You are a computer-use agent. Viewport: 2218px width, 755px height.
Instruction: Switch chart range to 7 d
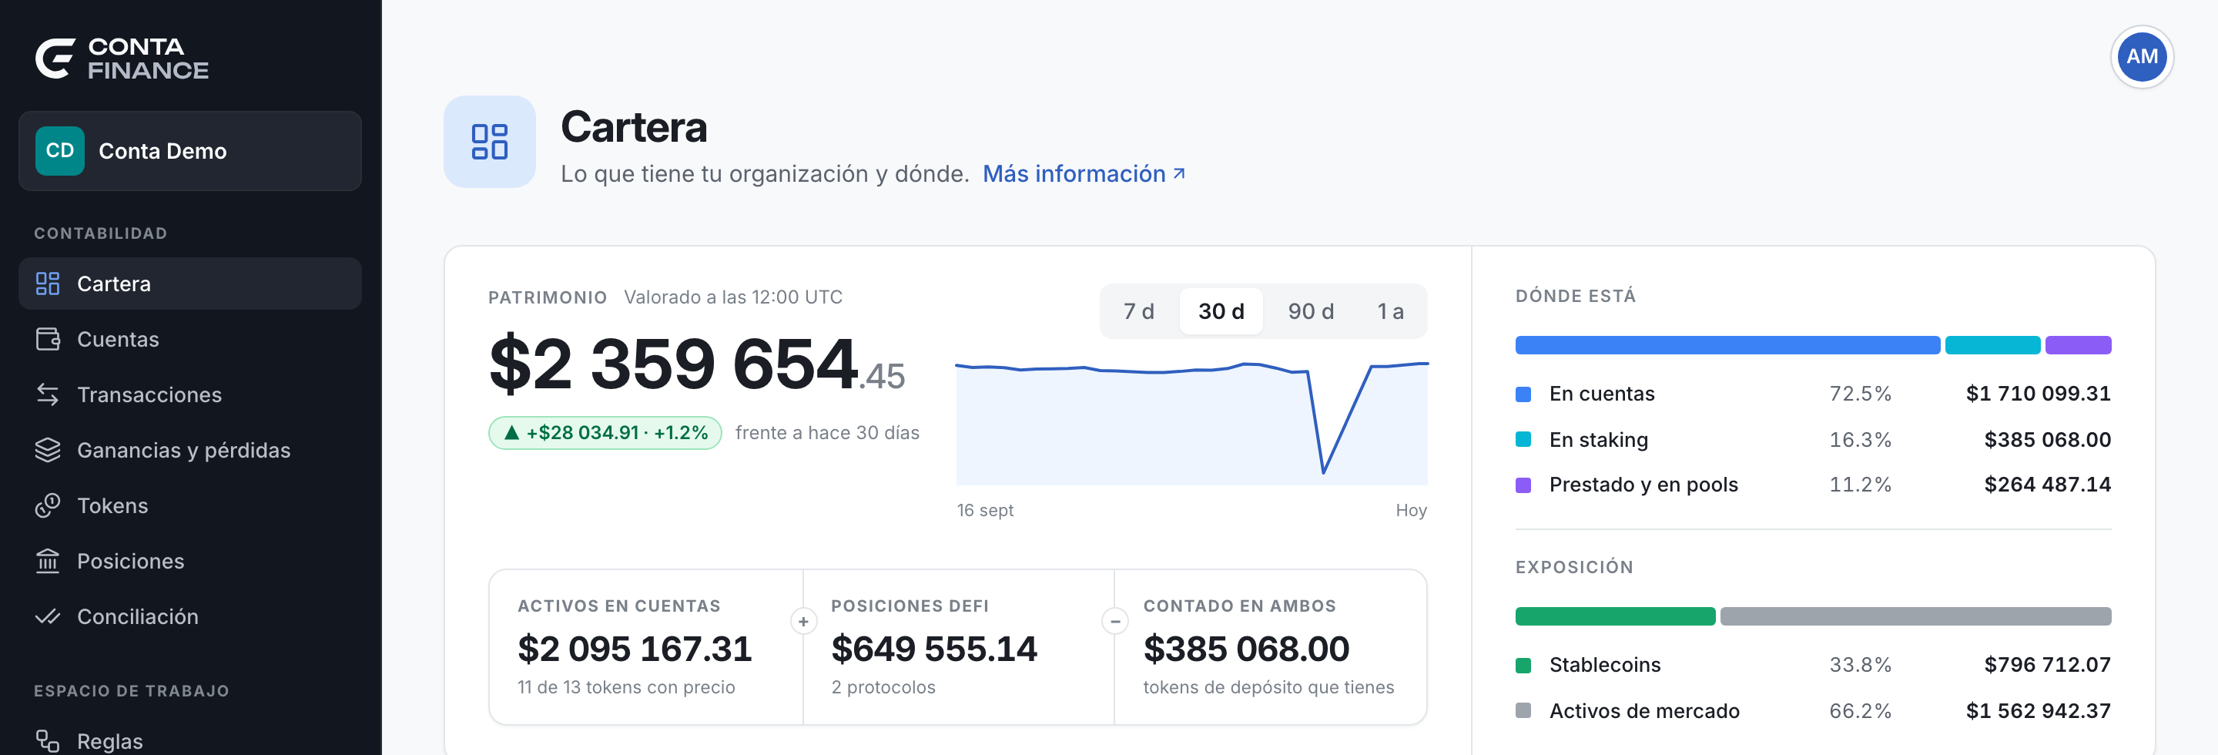tap(1138, 312)
